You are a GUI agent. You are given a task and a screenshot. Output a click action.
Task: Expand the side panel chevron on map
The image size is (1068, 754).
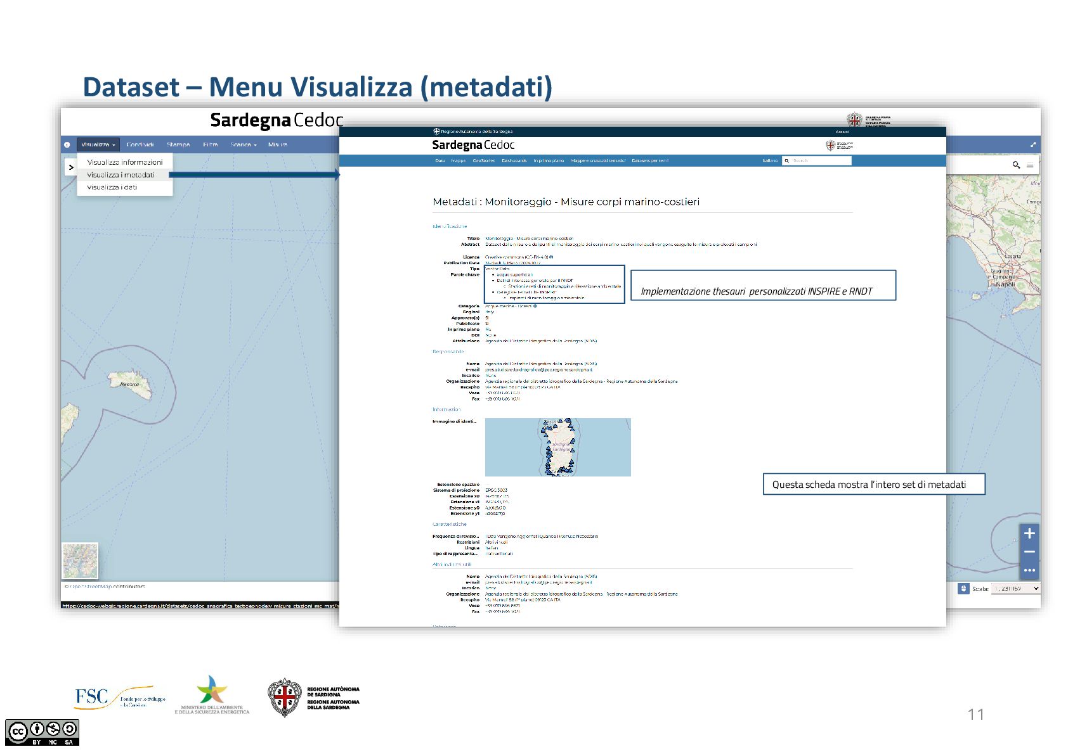click(x=71, y=167)
